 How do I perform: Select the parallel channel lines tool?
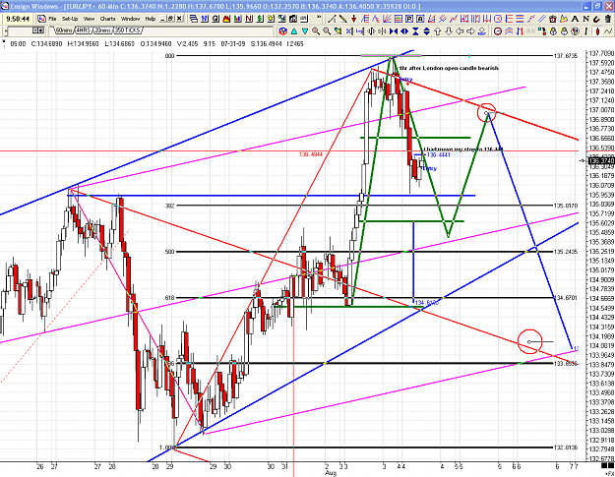(x=541, y=19)
